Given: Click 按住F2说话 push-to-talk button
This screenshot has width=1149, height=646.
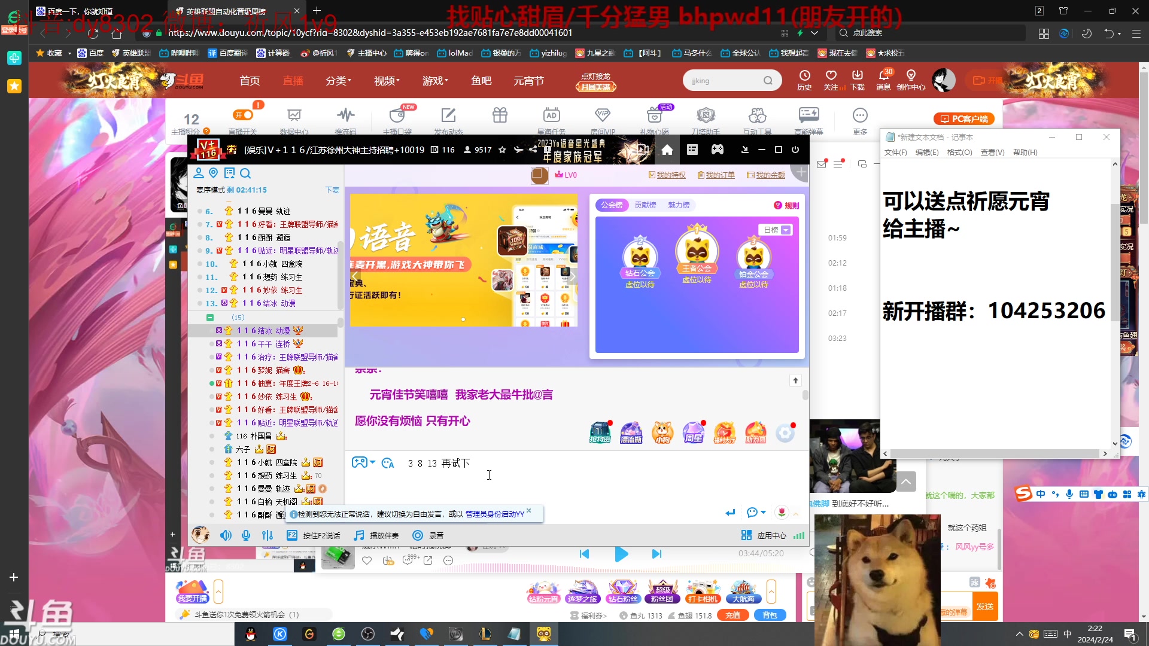Looking at the screenshot, I should point(314,535).
